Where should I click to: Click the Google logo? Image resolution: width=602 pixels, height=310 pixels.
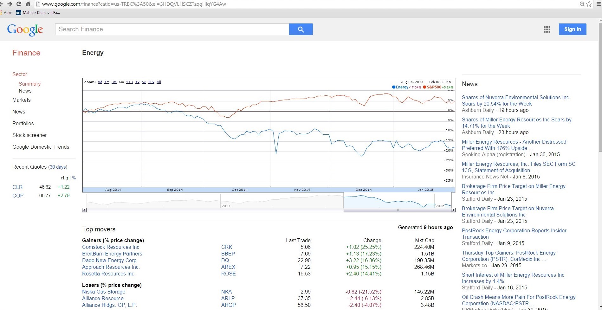[25, 30]
